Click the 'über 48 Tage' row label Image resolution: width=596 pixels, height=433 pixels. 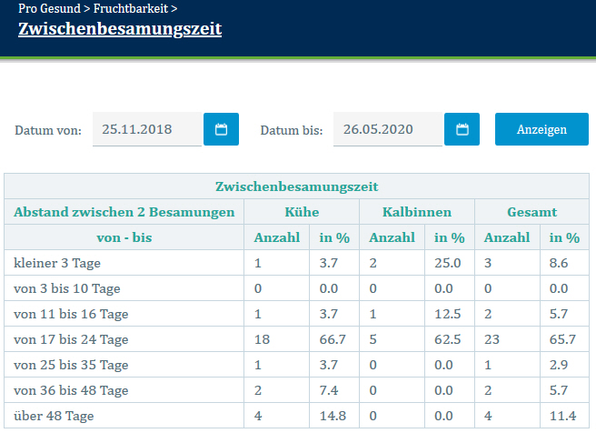pyautogui.click(x=53, y=416)
